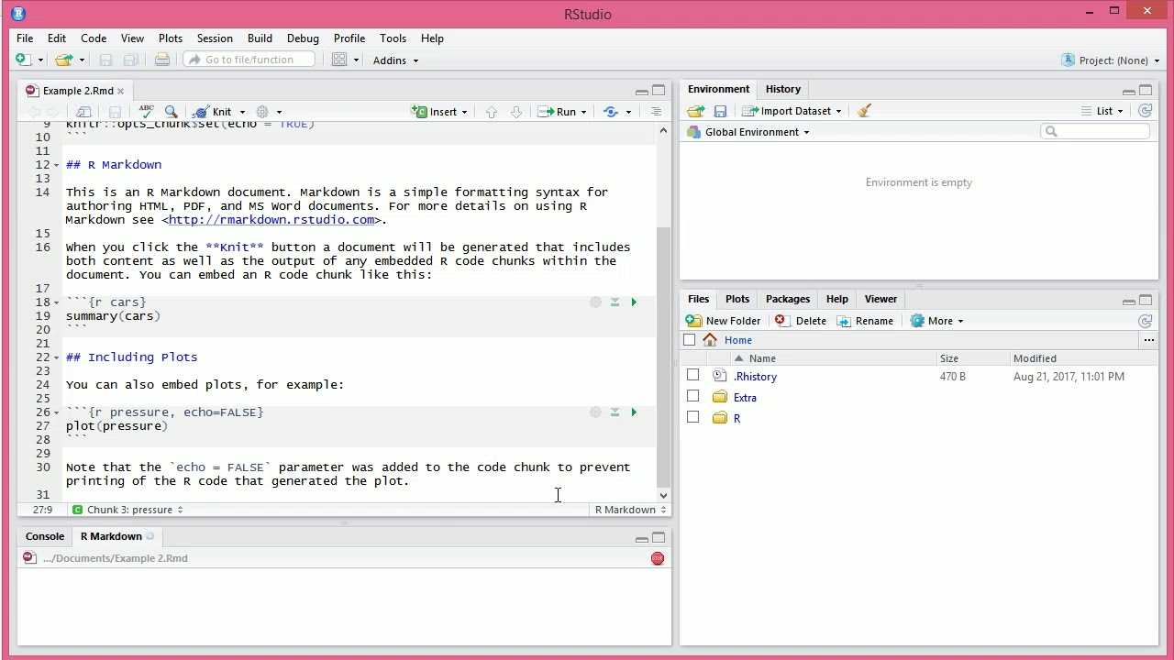Click the show in new window icon
The image size is (1174, 660).
(x=83, y=112)
